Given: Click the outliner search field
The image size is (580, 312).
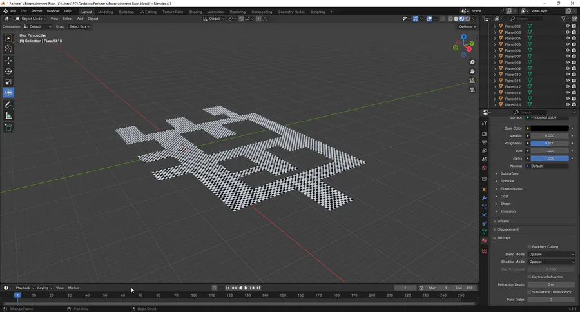Looking at the screenshot, I should coord(526,19).
